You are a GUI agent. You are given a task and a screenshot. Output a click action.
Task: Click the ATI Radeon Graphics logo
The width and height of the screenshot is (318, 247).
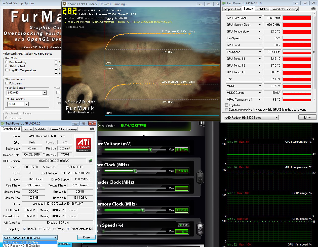coord(84,145)
